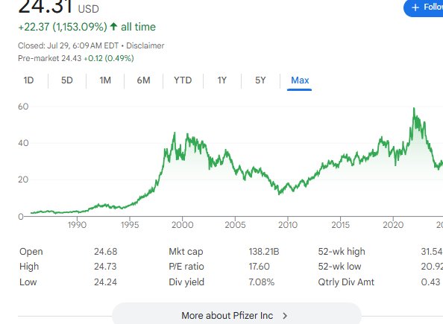
Task: Choose the 5Y chart range
Action: (260, 80)
